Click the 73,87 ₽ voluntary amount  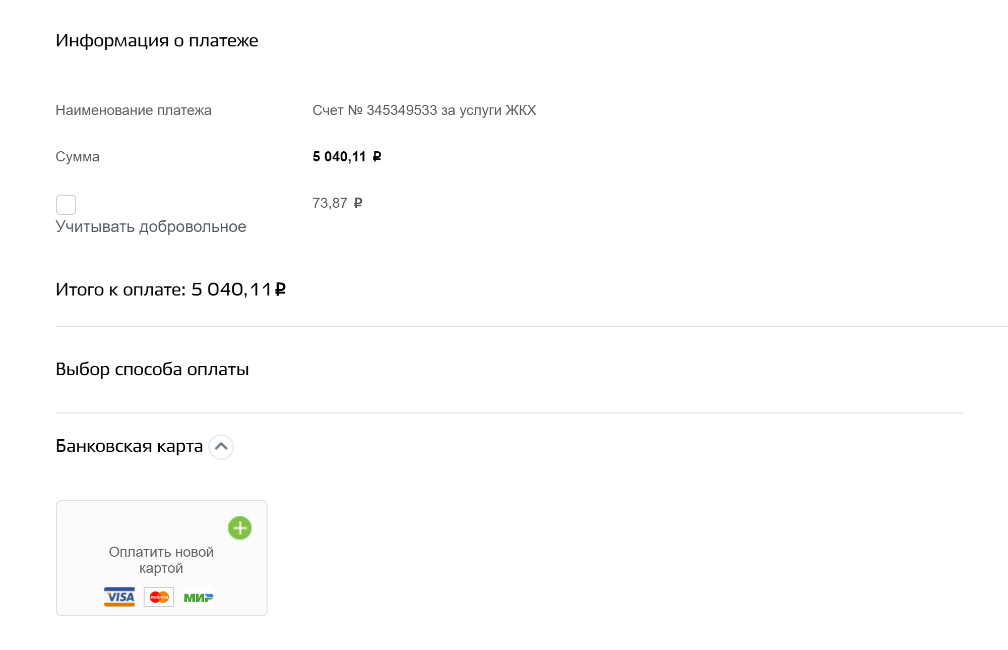pyautogui.click(x=337, y=203)
